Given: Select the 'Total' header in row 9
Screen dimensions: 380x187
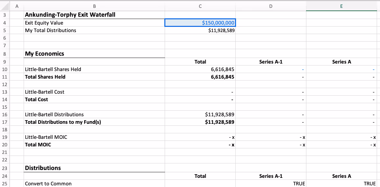Looking at the screenshot, I should coord(200,62).
